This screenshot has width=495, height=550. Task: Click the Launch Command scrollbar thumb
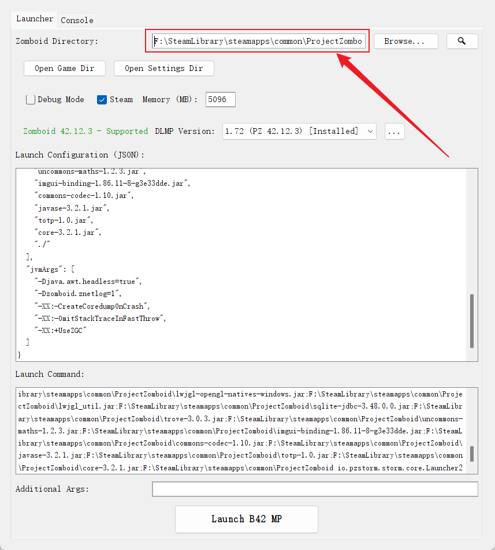point(472,454)
